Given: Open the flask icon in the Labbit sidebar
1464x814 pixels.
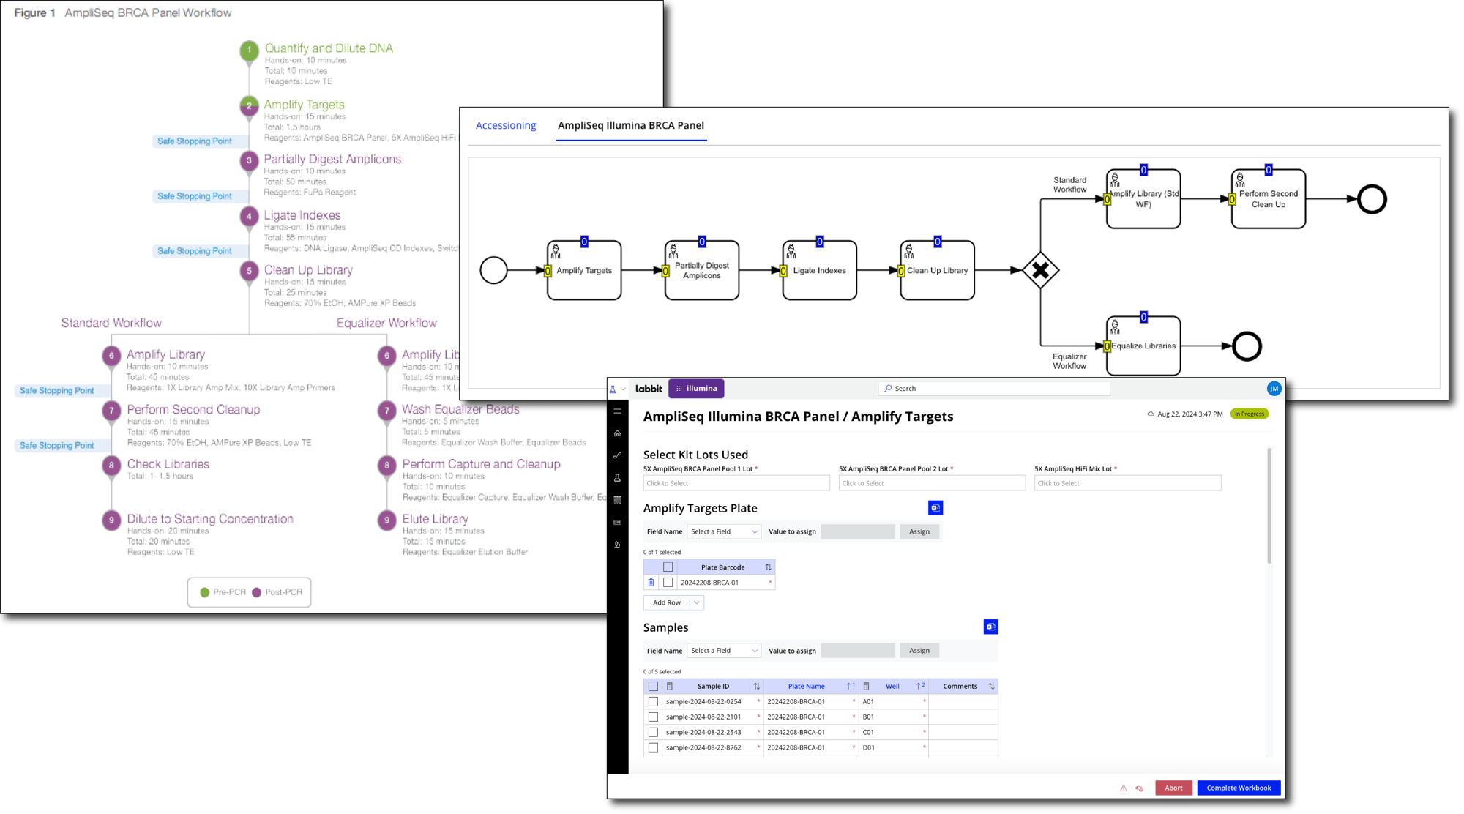Looking at the screenshot, I should tap(617, 478).
